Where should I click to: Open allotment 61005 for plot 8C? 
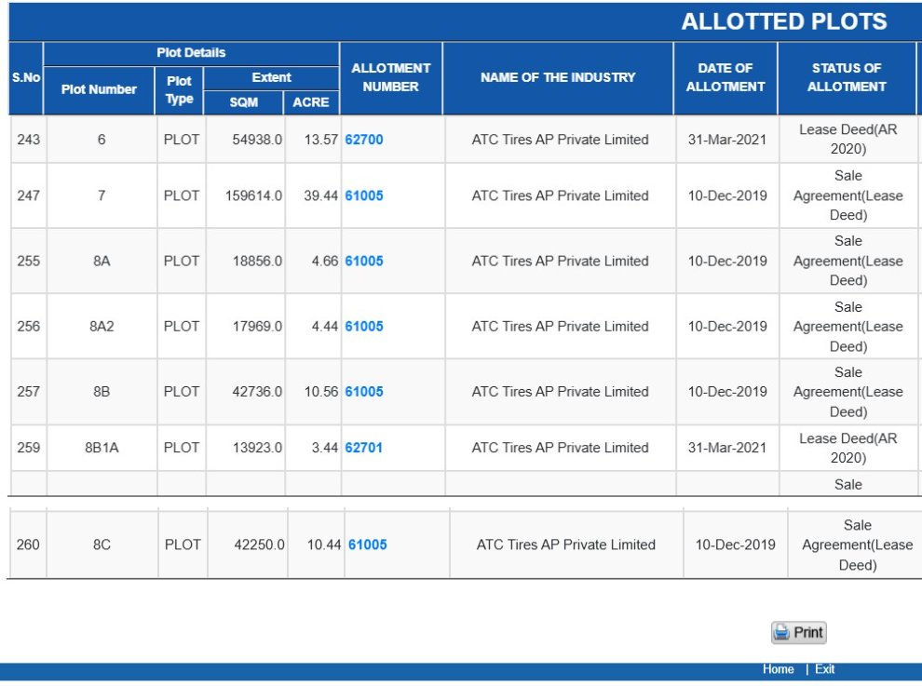point(368,545)
